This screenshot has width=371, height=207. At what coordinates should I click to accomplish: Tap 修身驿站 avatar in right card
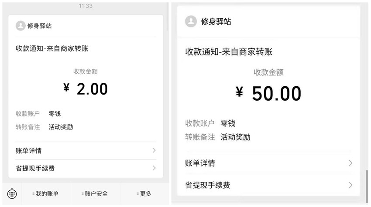pos(191,21)
